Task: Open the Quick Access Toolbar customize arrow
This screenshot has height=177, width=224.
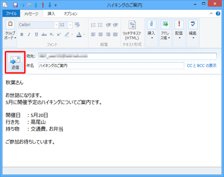Action: 56,5
